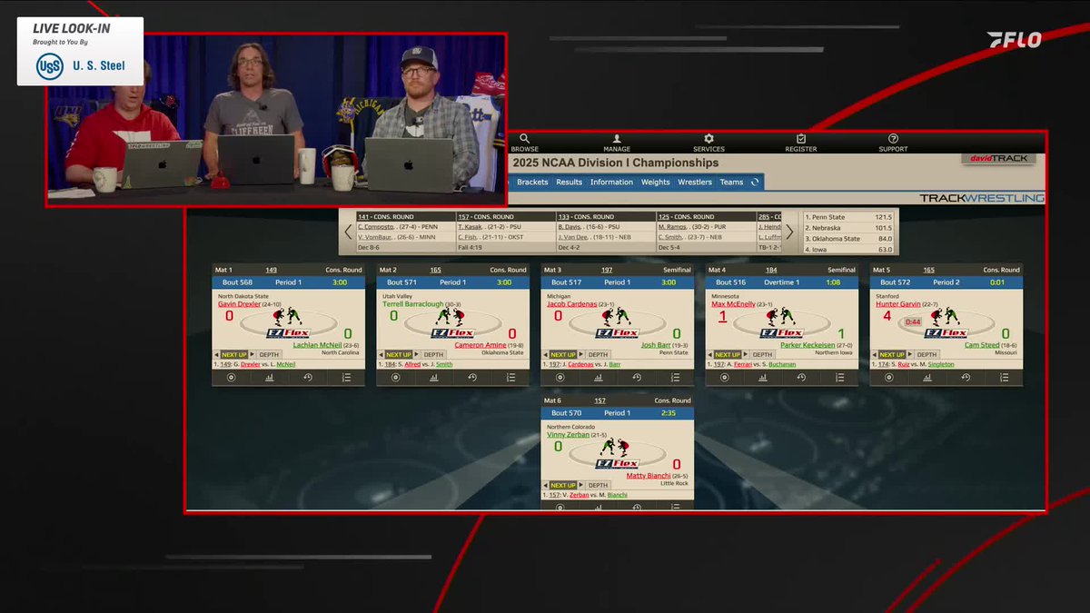This screenshot has width=1090, height=613.
Task: Select the Depth button on Mat 5
Action: click(x=926, y=355)
